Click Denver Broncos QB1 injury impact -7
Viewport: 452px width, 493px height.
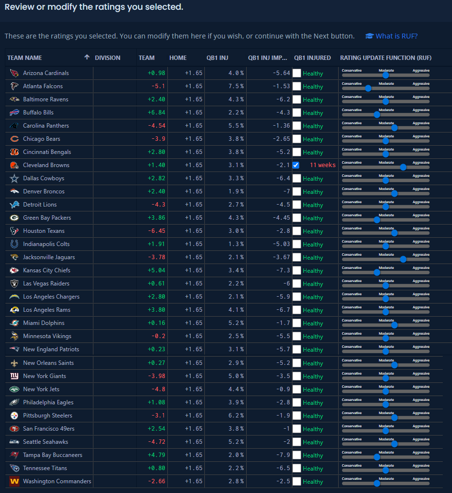pos(287,191)
